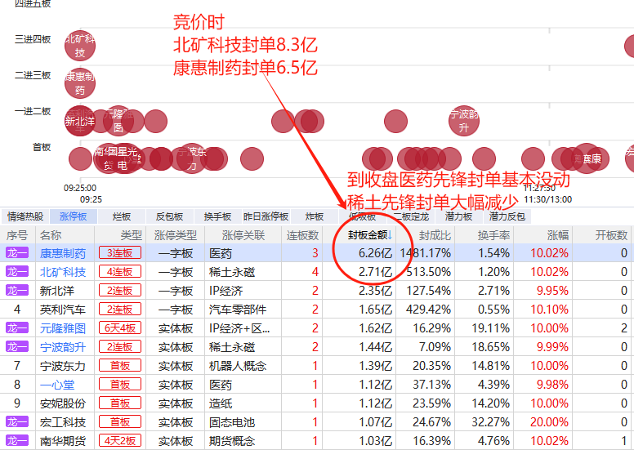Click the 涨幅 column header

(557, 235)
